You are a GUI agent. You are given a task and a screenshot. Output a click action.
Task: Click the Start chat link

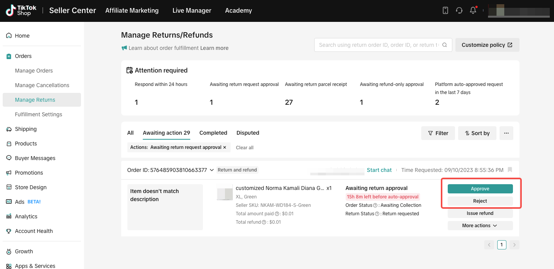[x=379, y=170]
